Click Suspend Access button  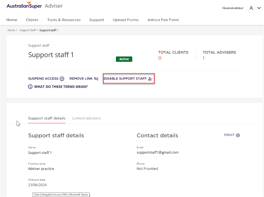46,79
